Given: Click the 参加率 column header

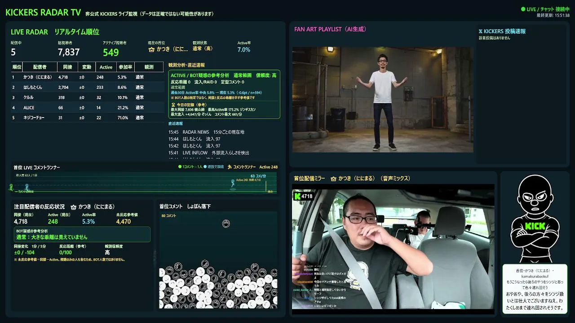Looking at the screenshot, I should [125, 67].
